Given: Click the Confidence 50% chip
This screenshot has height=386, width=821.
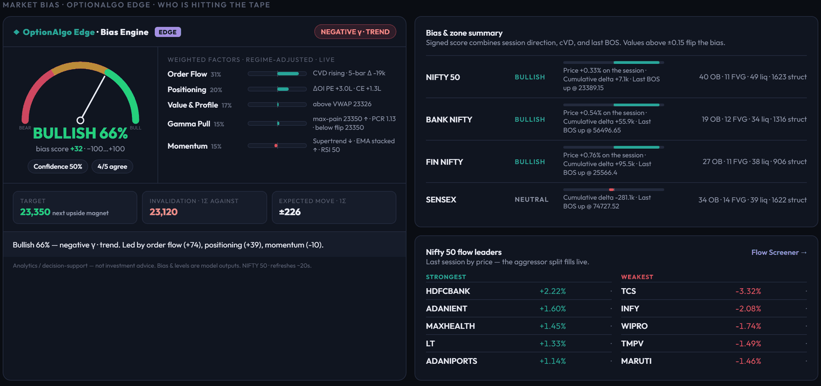Looking at the screenshot, I should (x=57, y=166).
